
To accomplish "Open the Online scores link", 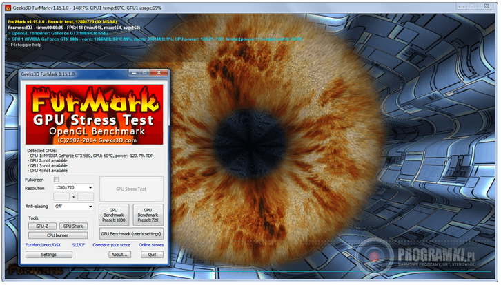I will point(151,245).
